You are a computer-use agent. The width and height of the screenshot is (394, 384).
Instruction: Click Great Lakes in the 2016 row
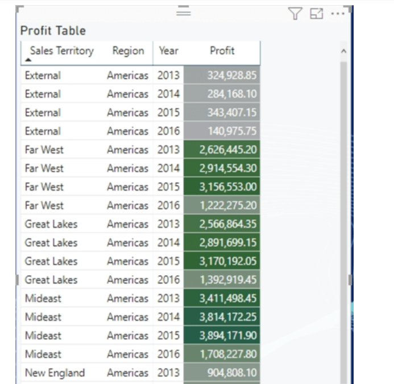(51, 280)
